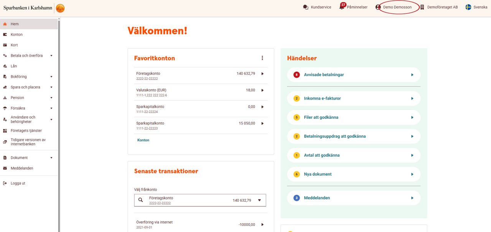Click the Logga ut icon in sidebar
The image size is (491, 232).
click(5, 183)
